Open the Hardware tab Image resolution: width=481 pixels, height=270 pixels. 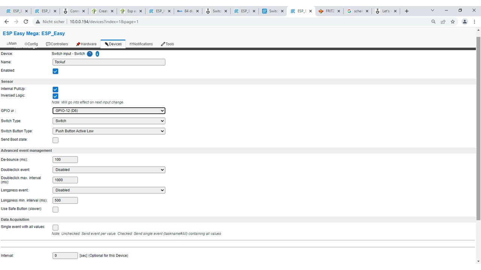86,44
